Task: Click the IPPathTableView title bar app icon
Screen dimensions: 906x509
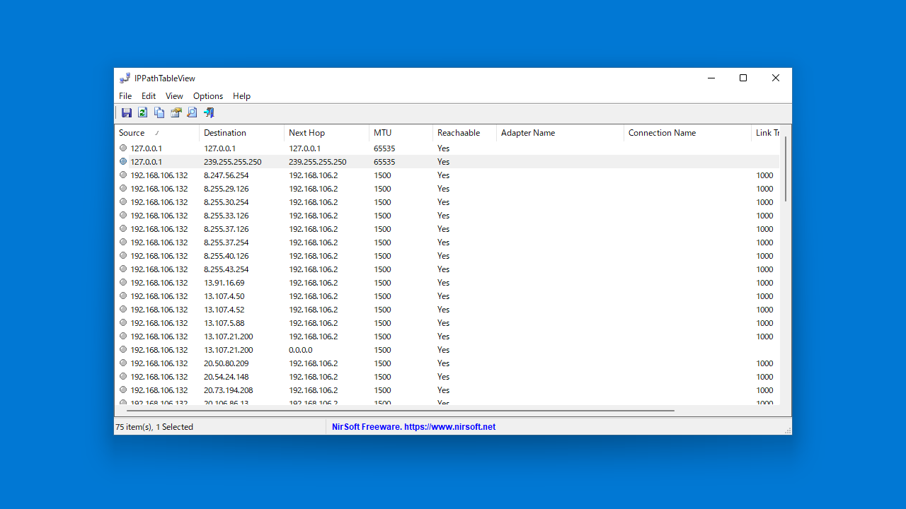Action: pyautogui.click(x=125, y=78)
